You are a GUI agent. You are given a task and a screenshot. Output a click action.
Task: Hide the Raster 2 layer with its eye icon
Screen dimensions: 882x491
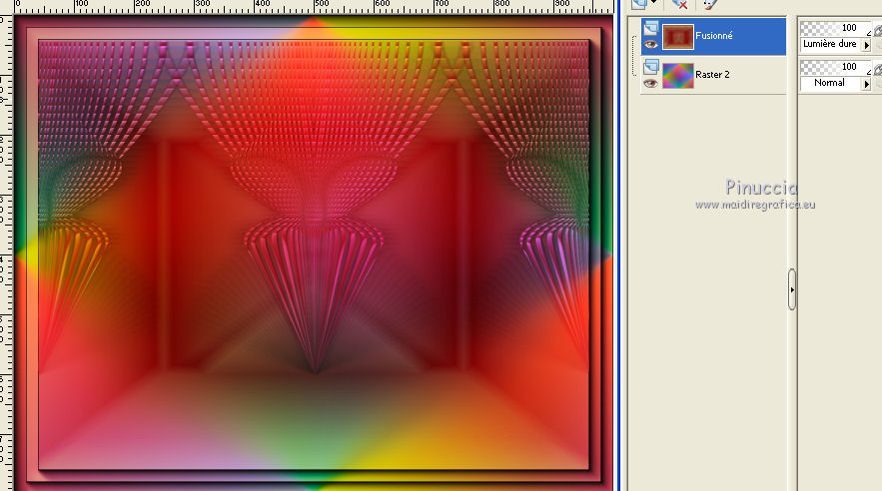[651, 83]
